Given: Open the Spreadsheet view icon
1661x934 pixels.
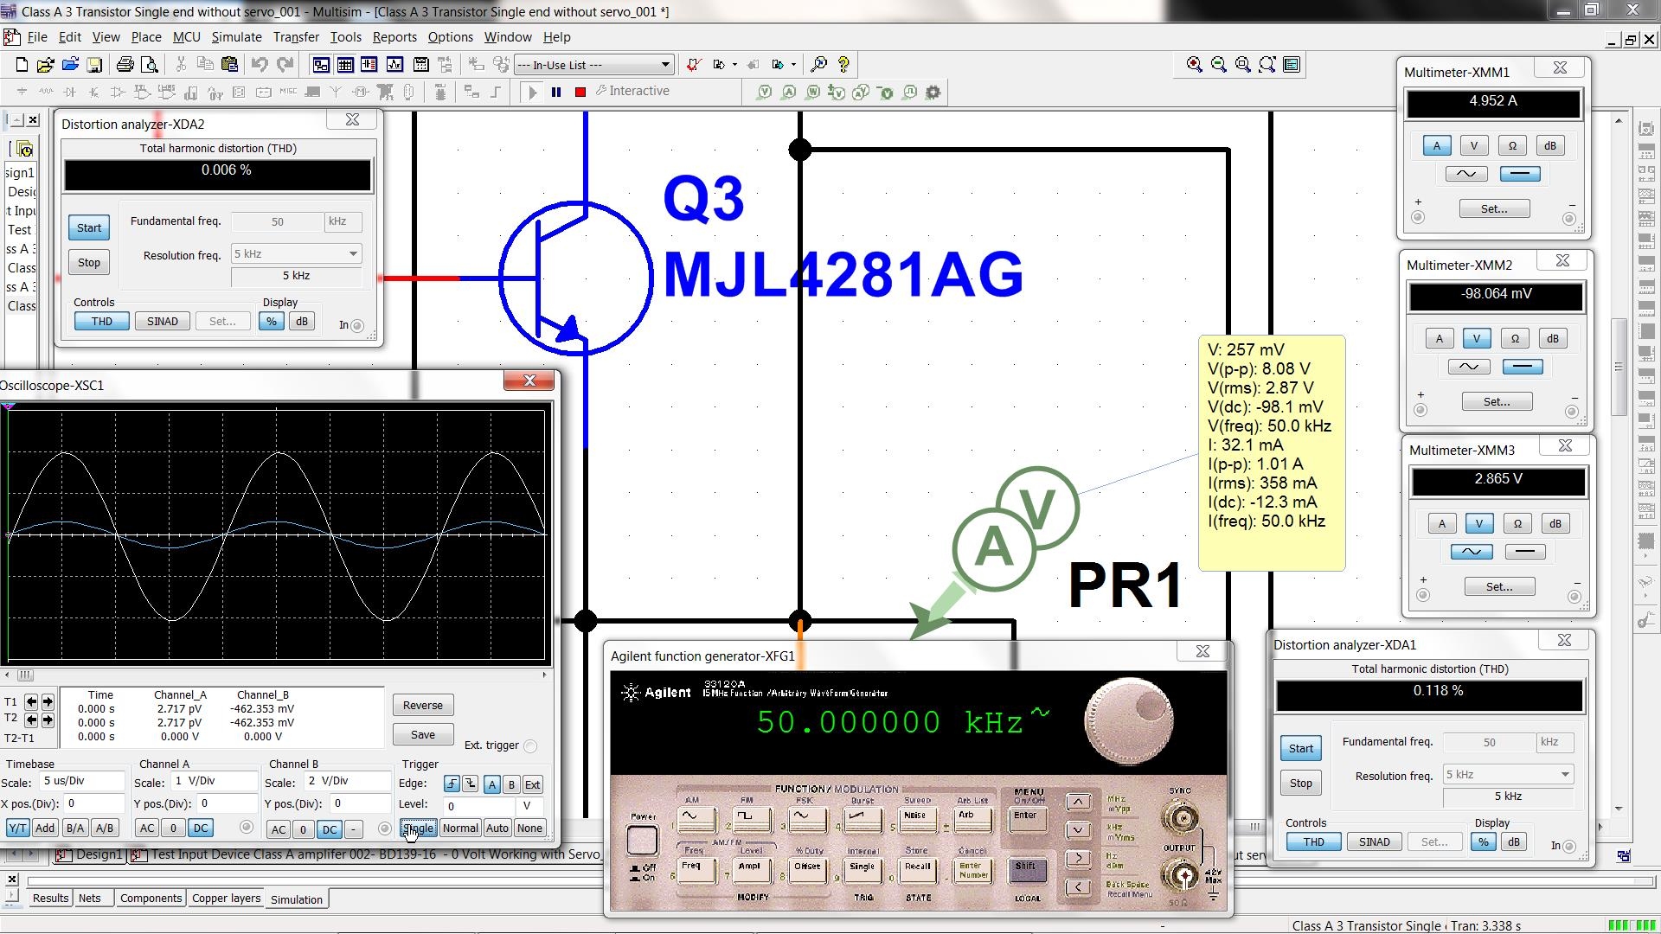Looking at the screenshot, I should point(345,65).
